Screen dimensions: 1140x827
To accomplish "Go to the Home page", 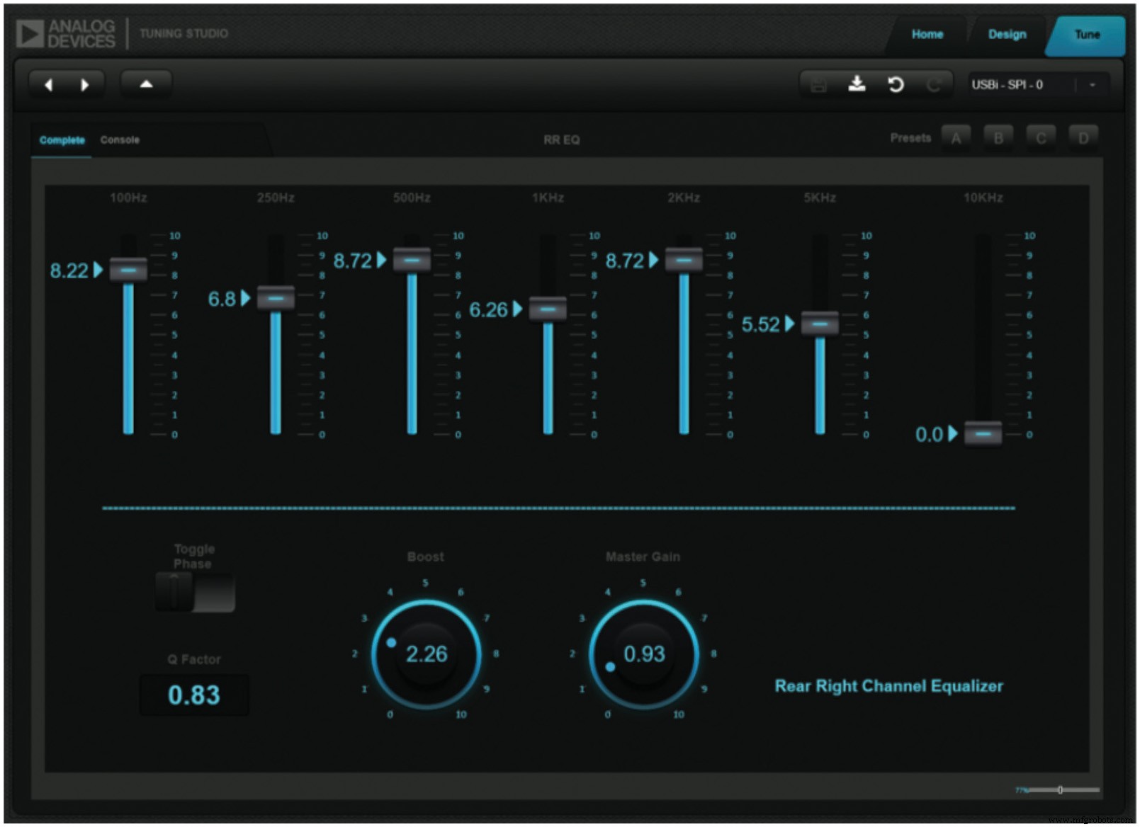I will pyautogui.click(x=928, y=34).
